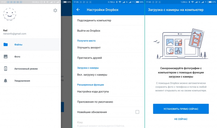Tap Выйти из Dropbox
The width and height of the screenshot is (217, 128).
point(89,31)
